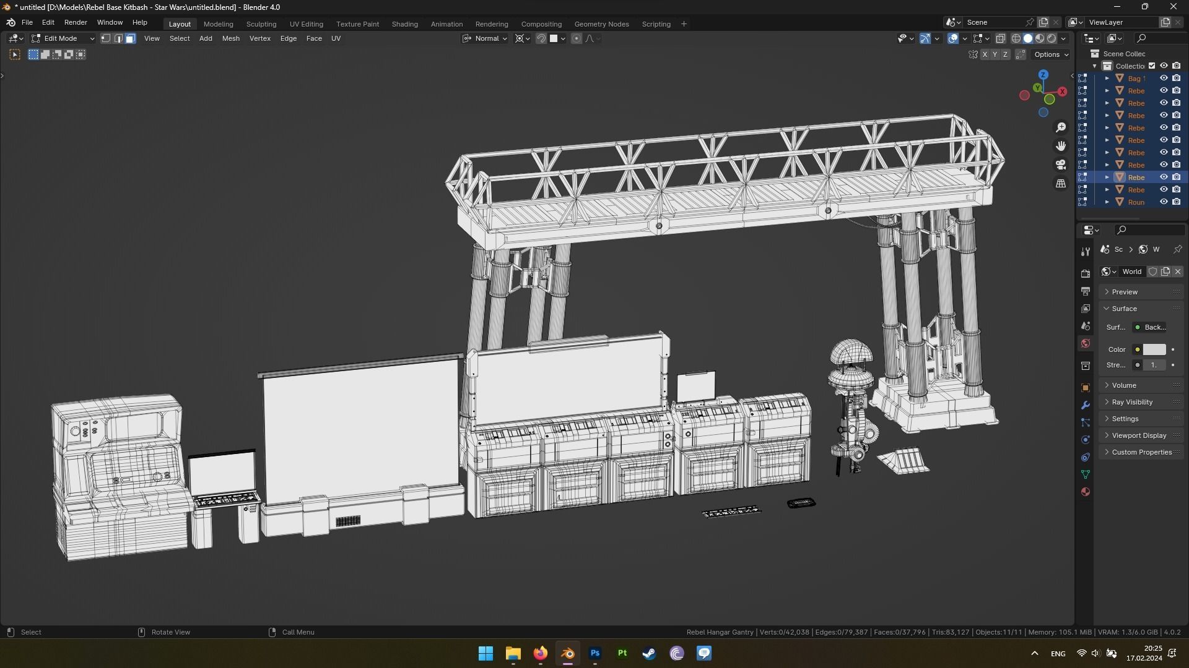The image size is (1189, 668).
Task: Open viewport shading options dropdown arrow
Action: click(x=1063, y=38)
